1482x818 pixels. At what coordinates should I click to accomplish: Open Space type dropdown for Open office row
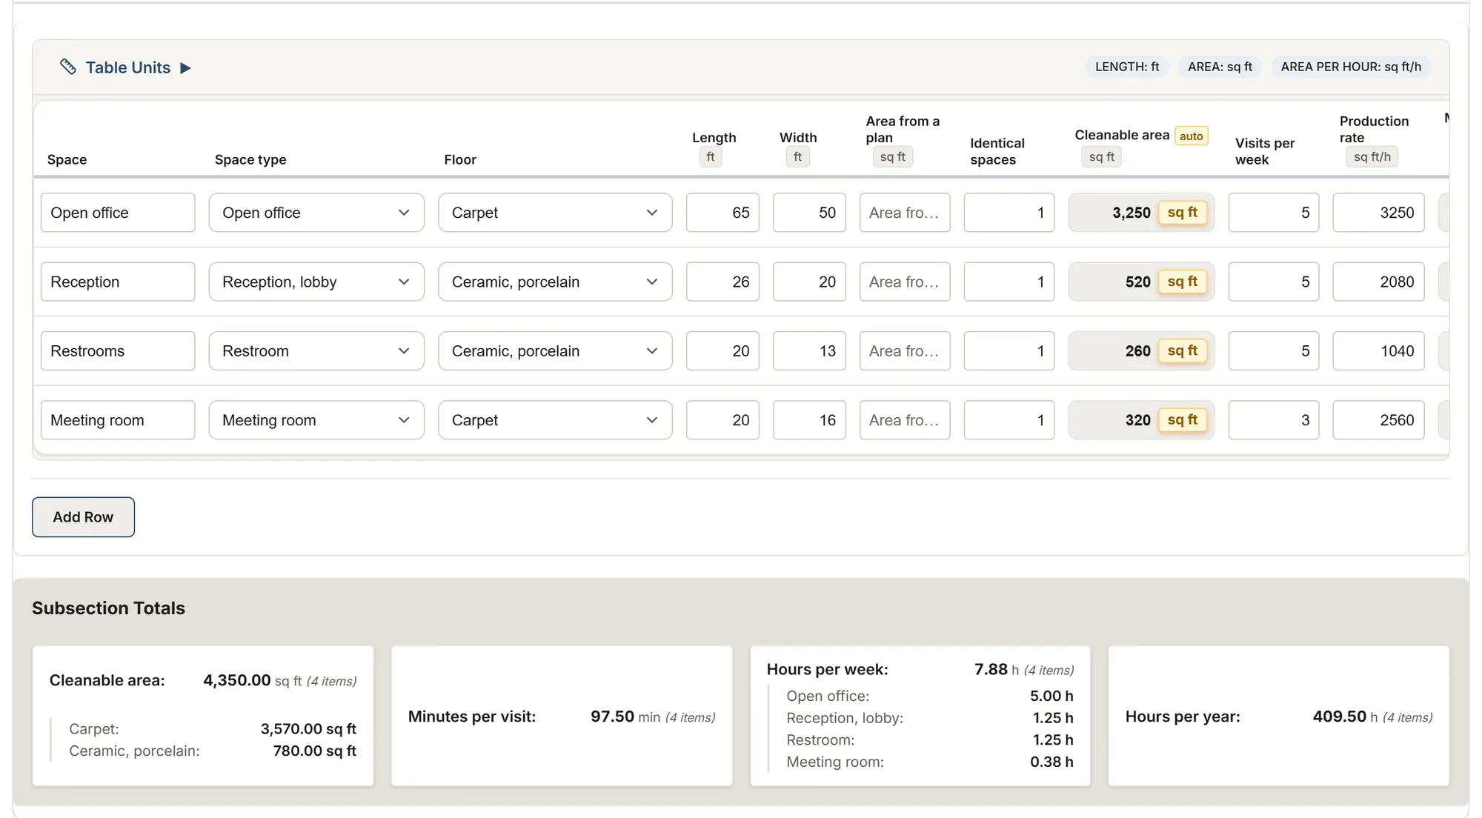pos(316,213)
